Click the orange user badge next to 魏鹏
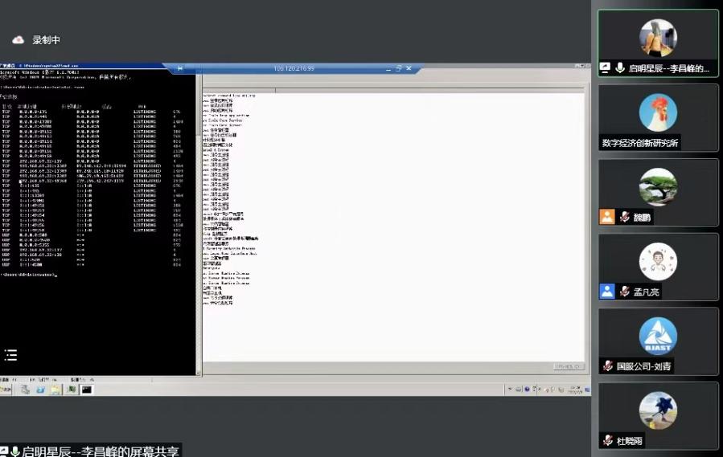Viewport: 723px width, 457px height. 607,217
